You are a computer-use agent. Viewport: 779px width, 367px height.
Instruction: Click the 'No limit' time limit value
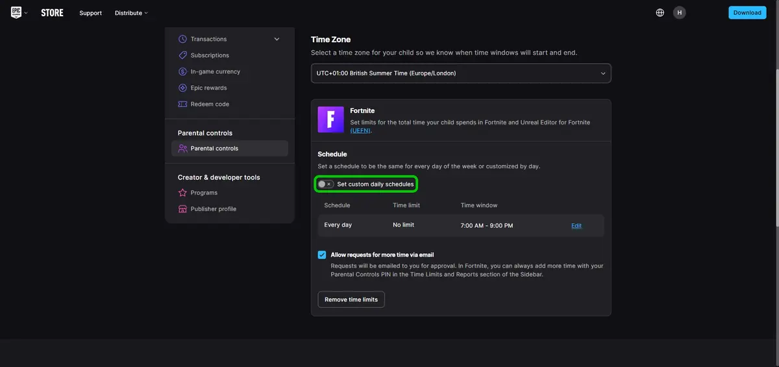coord(403,225)
